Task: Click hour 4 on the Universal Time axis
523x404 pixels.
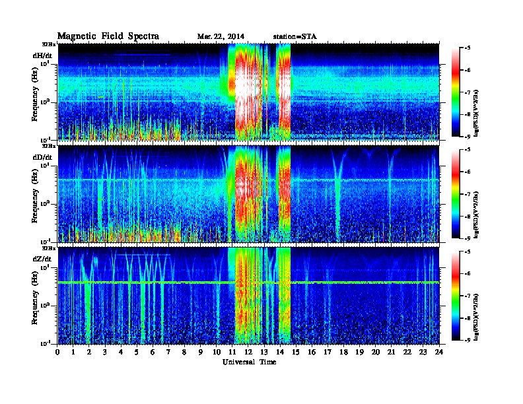Action: 121,352
